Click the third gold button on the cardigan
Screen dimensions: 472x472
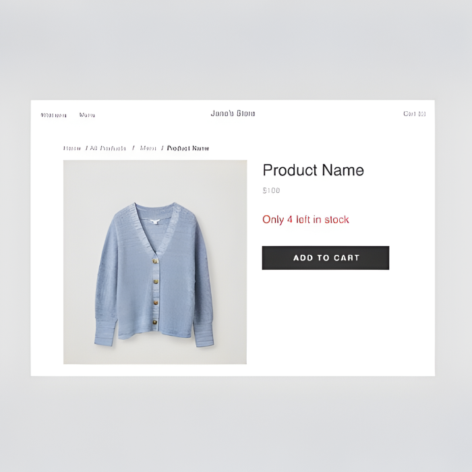[x=156, y=303]
